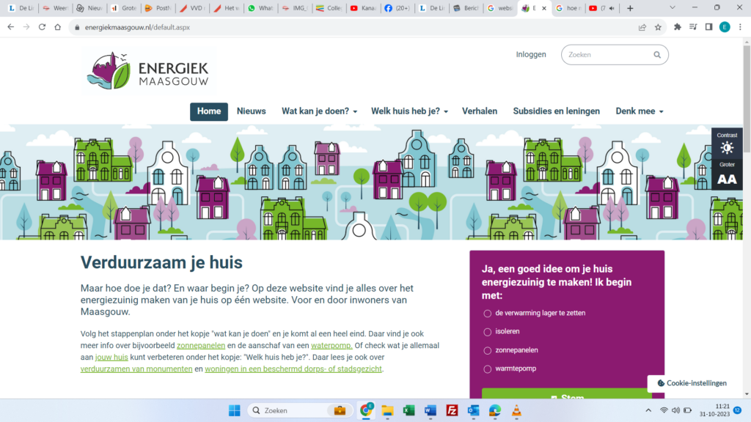Open the Verhalen menu item
This screenshot has width=751, height=422.
(x=480, y=111)
